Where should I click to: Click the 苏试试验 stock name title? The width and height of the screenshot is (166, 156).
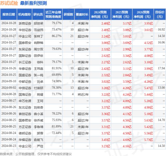coord(9,3)
